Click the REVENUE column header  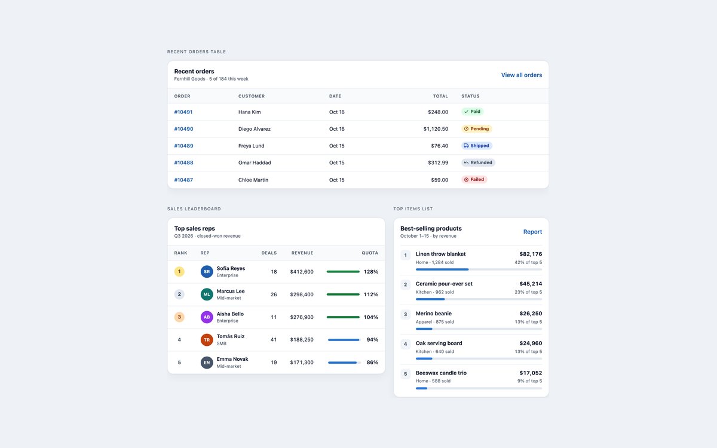click(x=302, y=253)
